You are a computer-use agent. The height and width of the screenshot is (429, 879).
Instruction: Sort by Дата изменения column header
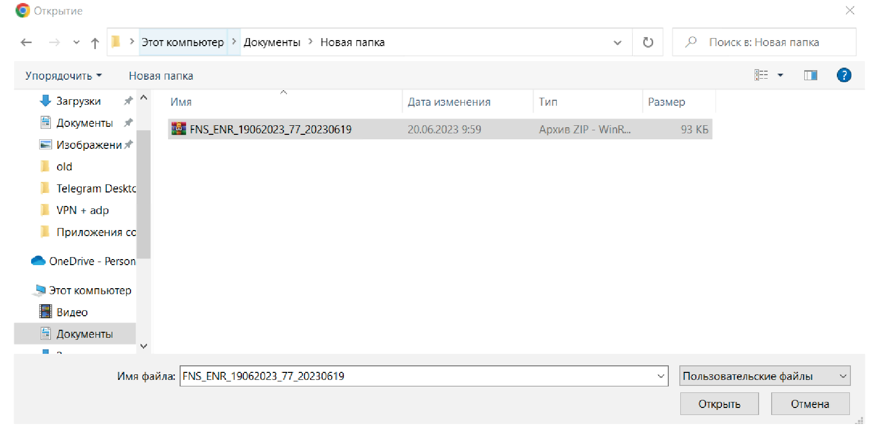tap(449, 102)
